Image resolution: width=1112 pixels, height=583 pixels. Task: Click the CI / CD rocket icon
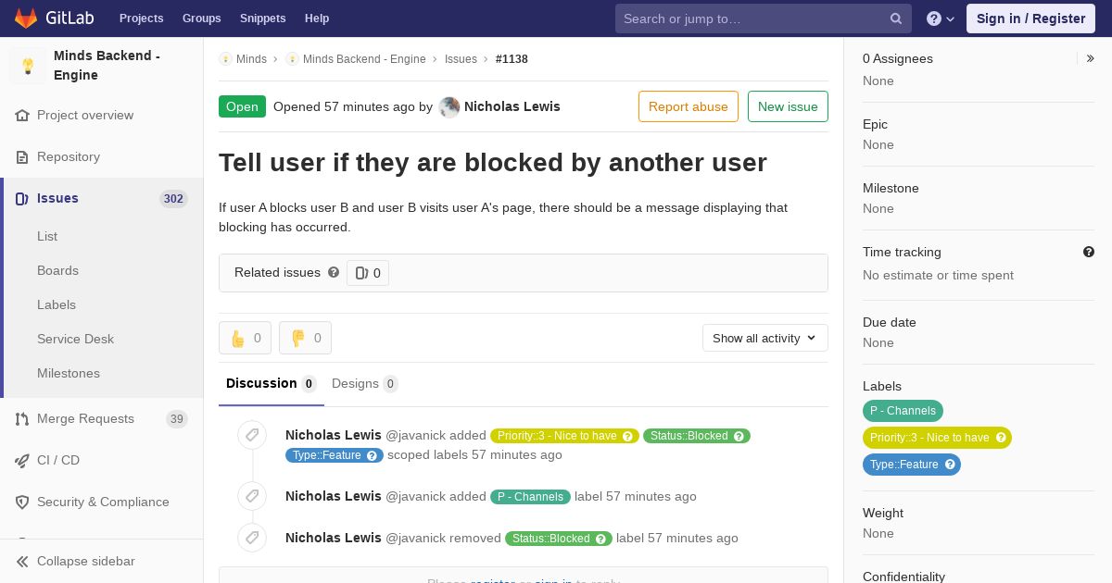pyautogui.click(x=22, y=461)
